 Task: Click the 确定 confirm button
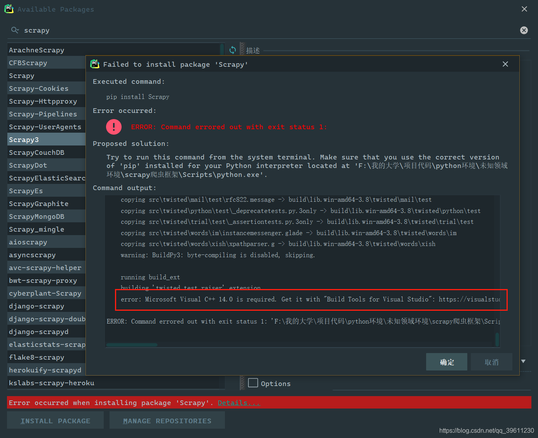[x=447, y=362]
